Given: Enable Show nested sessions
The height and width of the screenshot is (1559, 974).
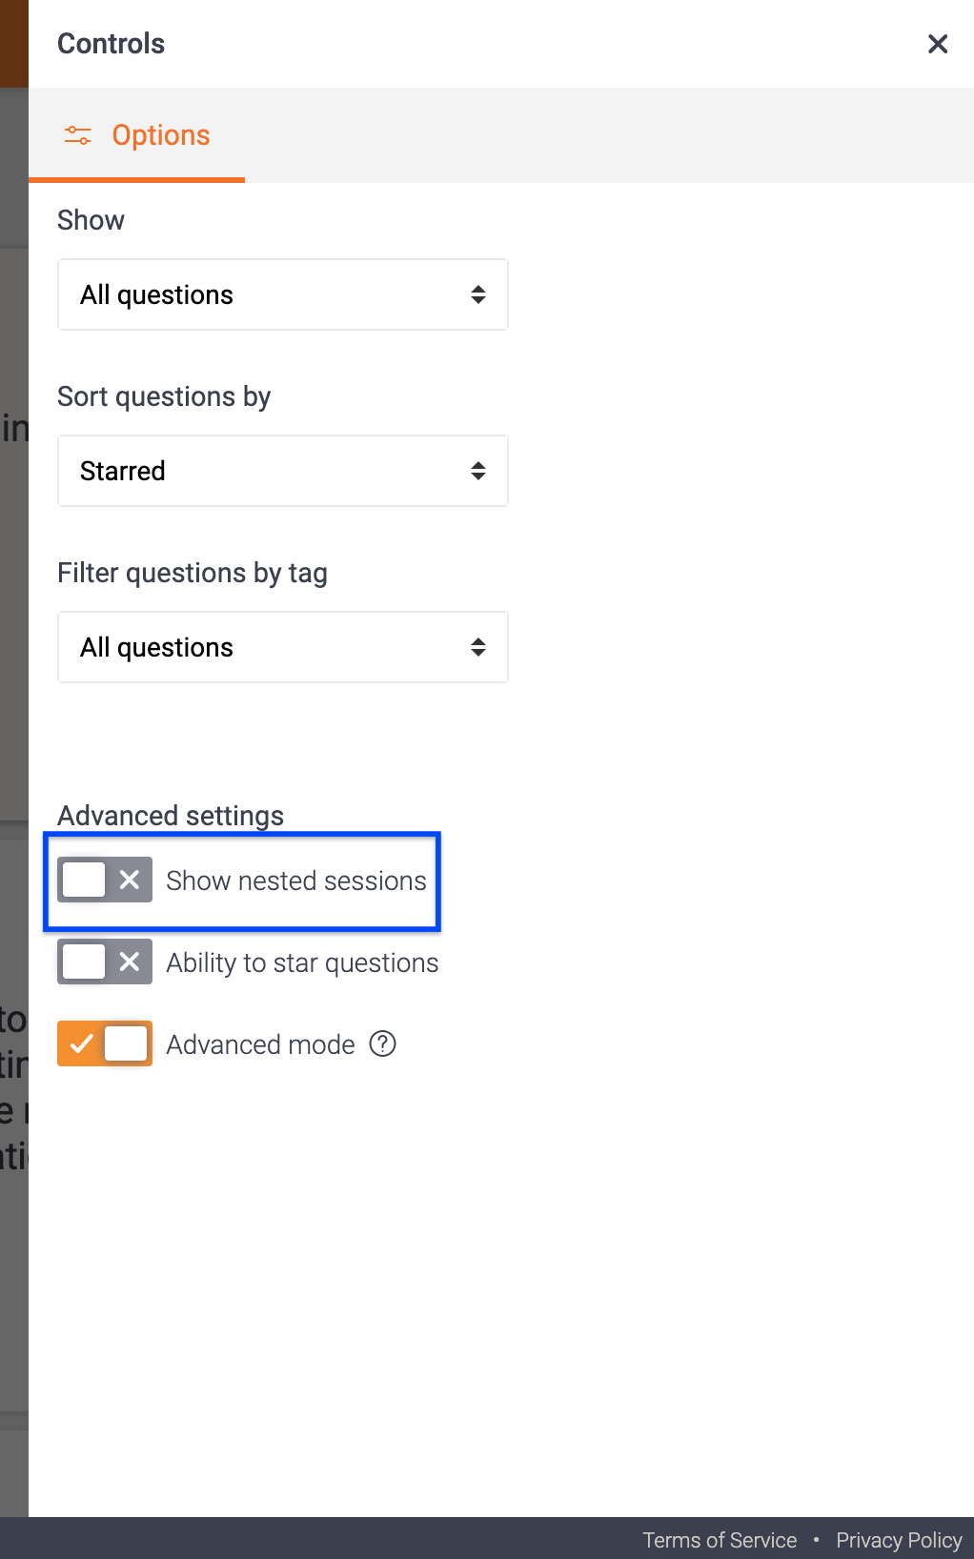Looking at the screenshot, I should [x=105, y=880].
